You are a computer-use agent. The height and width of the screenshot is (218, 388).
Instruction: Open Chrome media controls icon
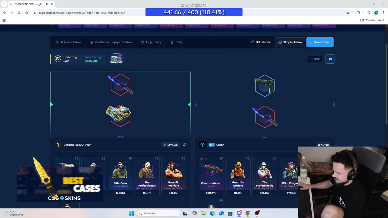tap(369, 13)
